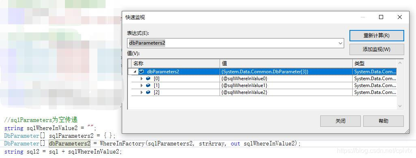416x158 pixels.
Task: Select the [1] row name
Action: point(157,85)
